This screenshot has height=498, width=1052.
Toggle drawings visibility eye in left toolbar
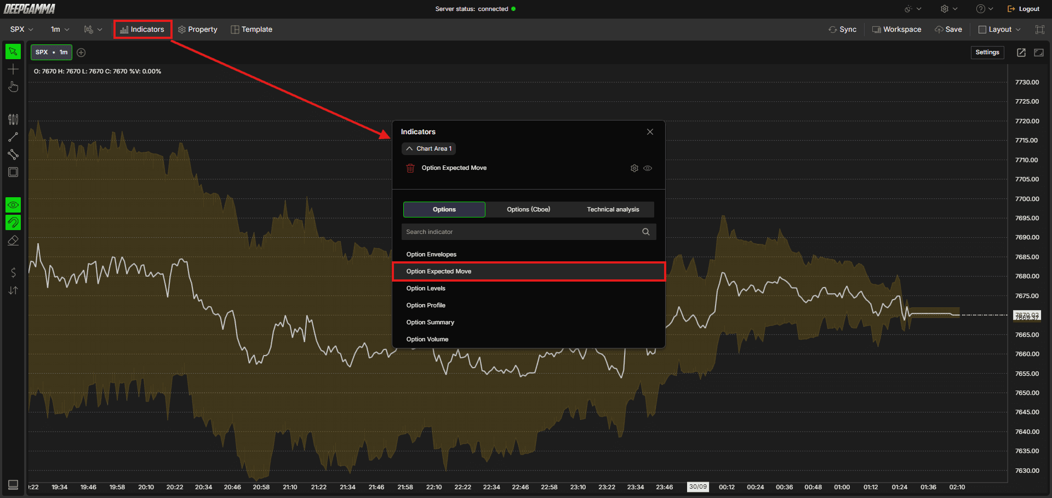(x=13, y=205)
